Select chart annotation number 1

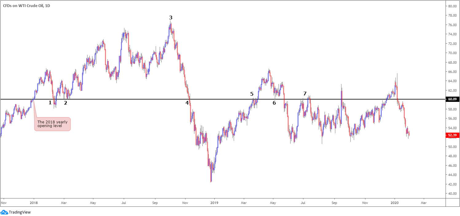pos(50,102)
